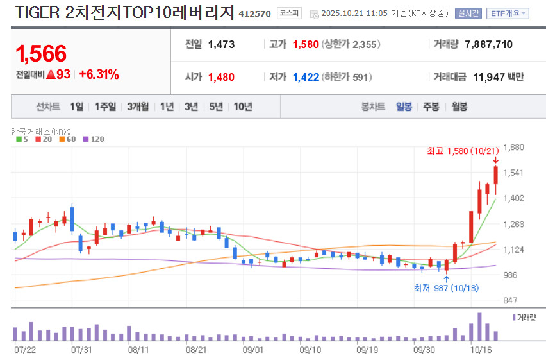
Task: Click the latest red candlestick on 10/21
Action: 495,175
